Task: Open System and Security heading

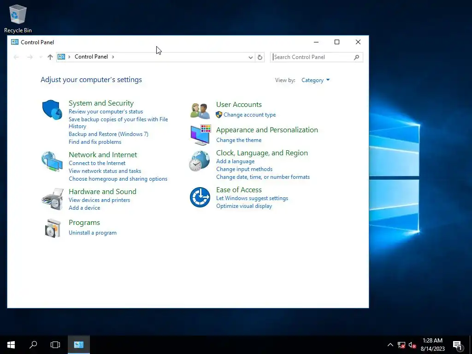Action: pyautogui.click(x=101, y=103)
